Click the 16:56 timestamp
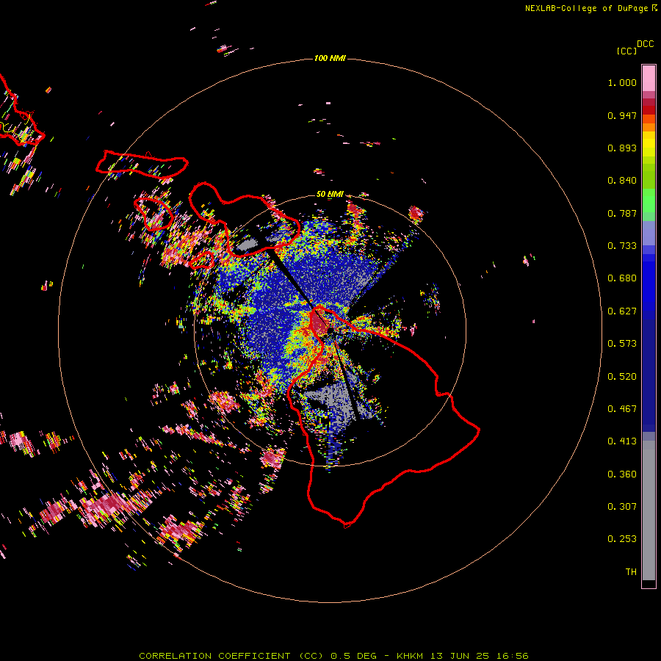Screen dimensions: 661x661 [512, 656]
